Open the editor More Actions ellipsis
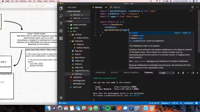Screen dimensions: 200x112 197,7
